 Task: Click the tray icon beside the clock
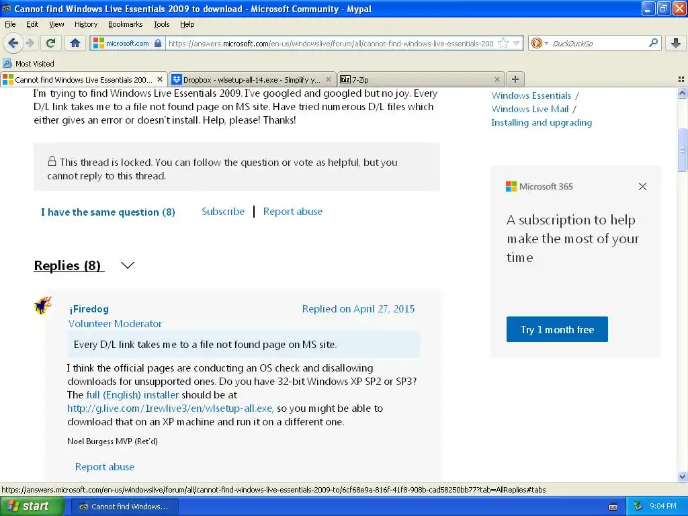point(638,507)
